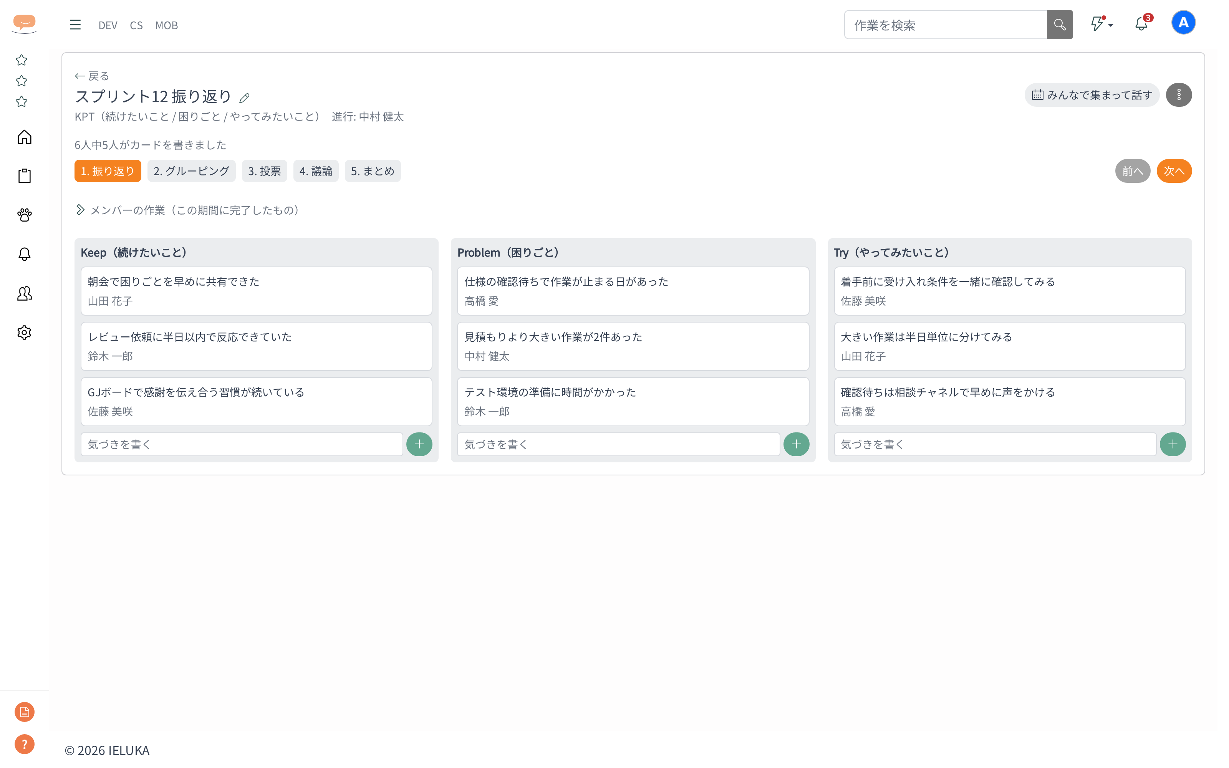Add card with Problem column plus button
The width and height of the screenshot is (1229, 768).
click(796, 444)
